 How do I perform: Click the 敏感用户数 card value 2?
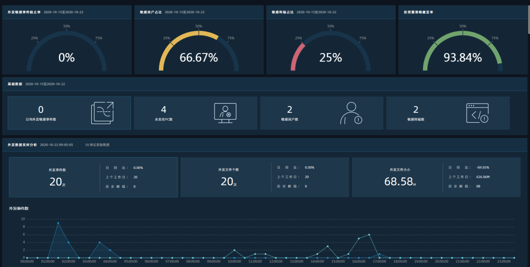coord(290,109)
